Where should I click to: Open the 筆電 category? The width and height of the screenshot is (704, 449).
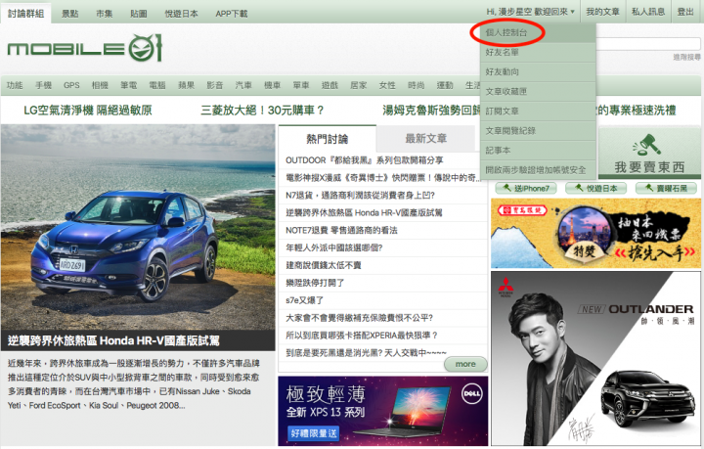[x=128, y=85]
